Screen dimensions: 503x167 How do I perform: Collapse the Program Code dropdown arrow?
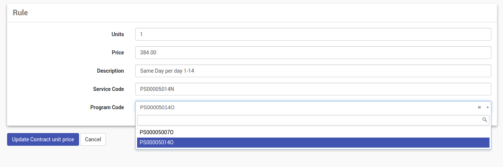click(x=487, y=107)
